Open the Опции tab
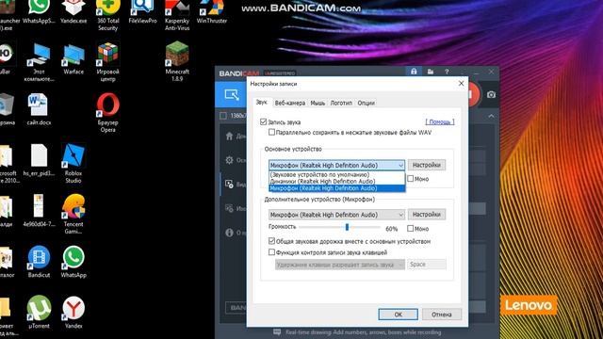Viewport: 603px width, 339px height. point(367,103)
